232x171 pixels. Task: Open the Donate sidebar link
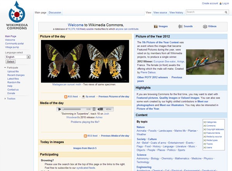coord(11,93)
